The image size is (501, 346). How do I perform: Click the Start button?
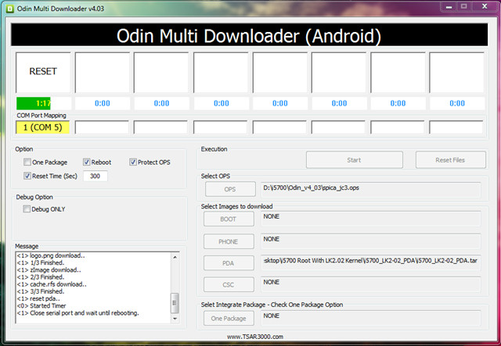click(x=355, y=160)
